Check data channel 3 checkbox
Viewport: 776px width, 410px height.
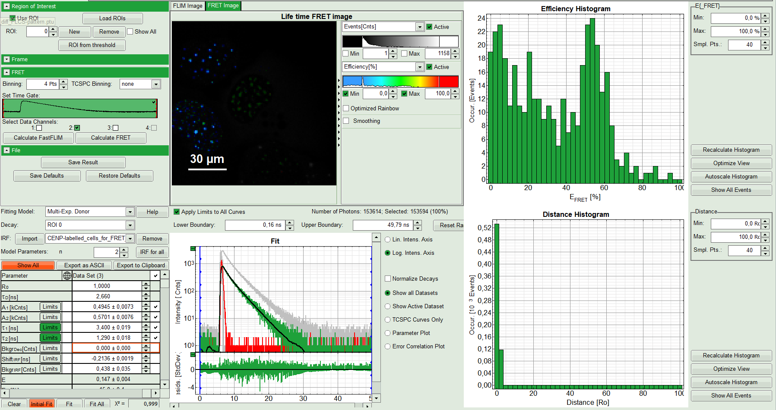(115, 128)
